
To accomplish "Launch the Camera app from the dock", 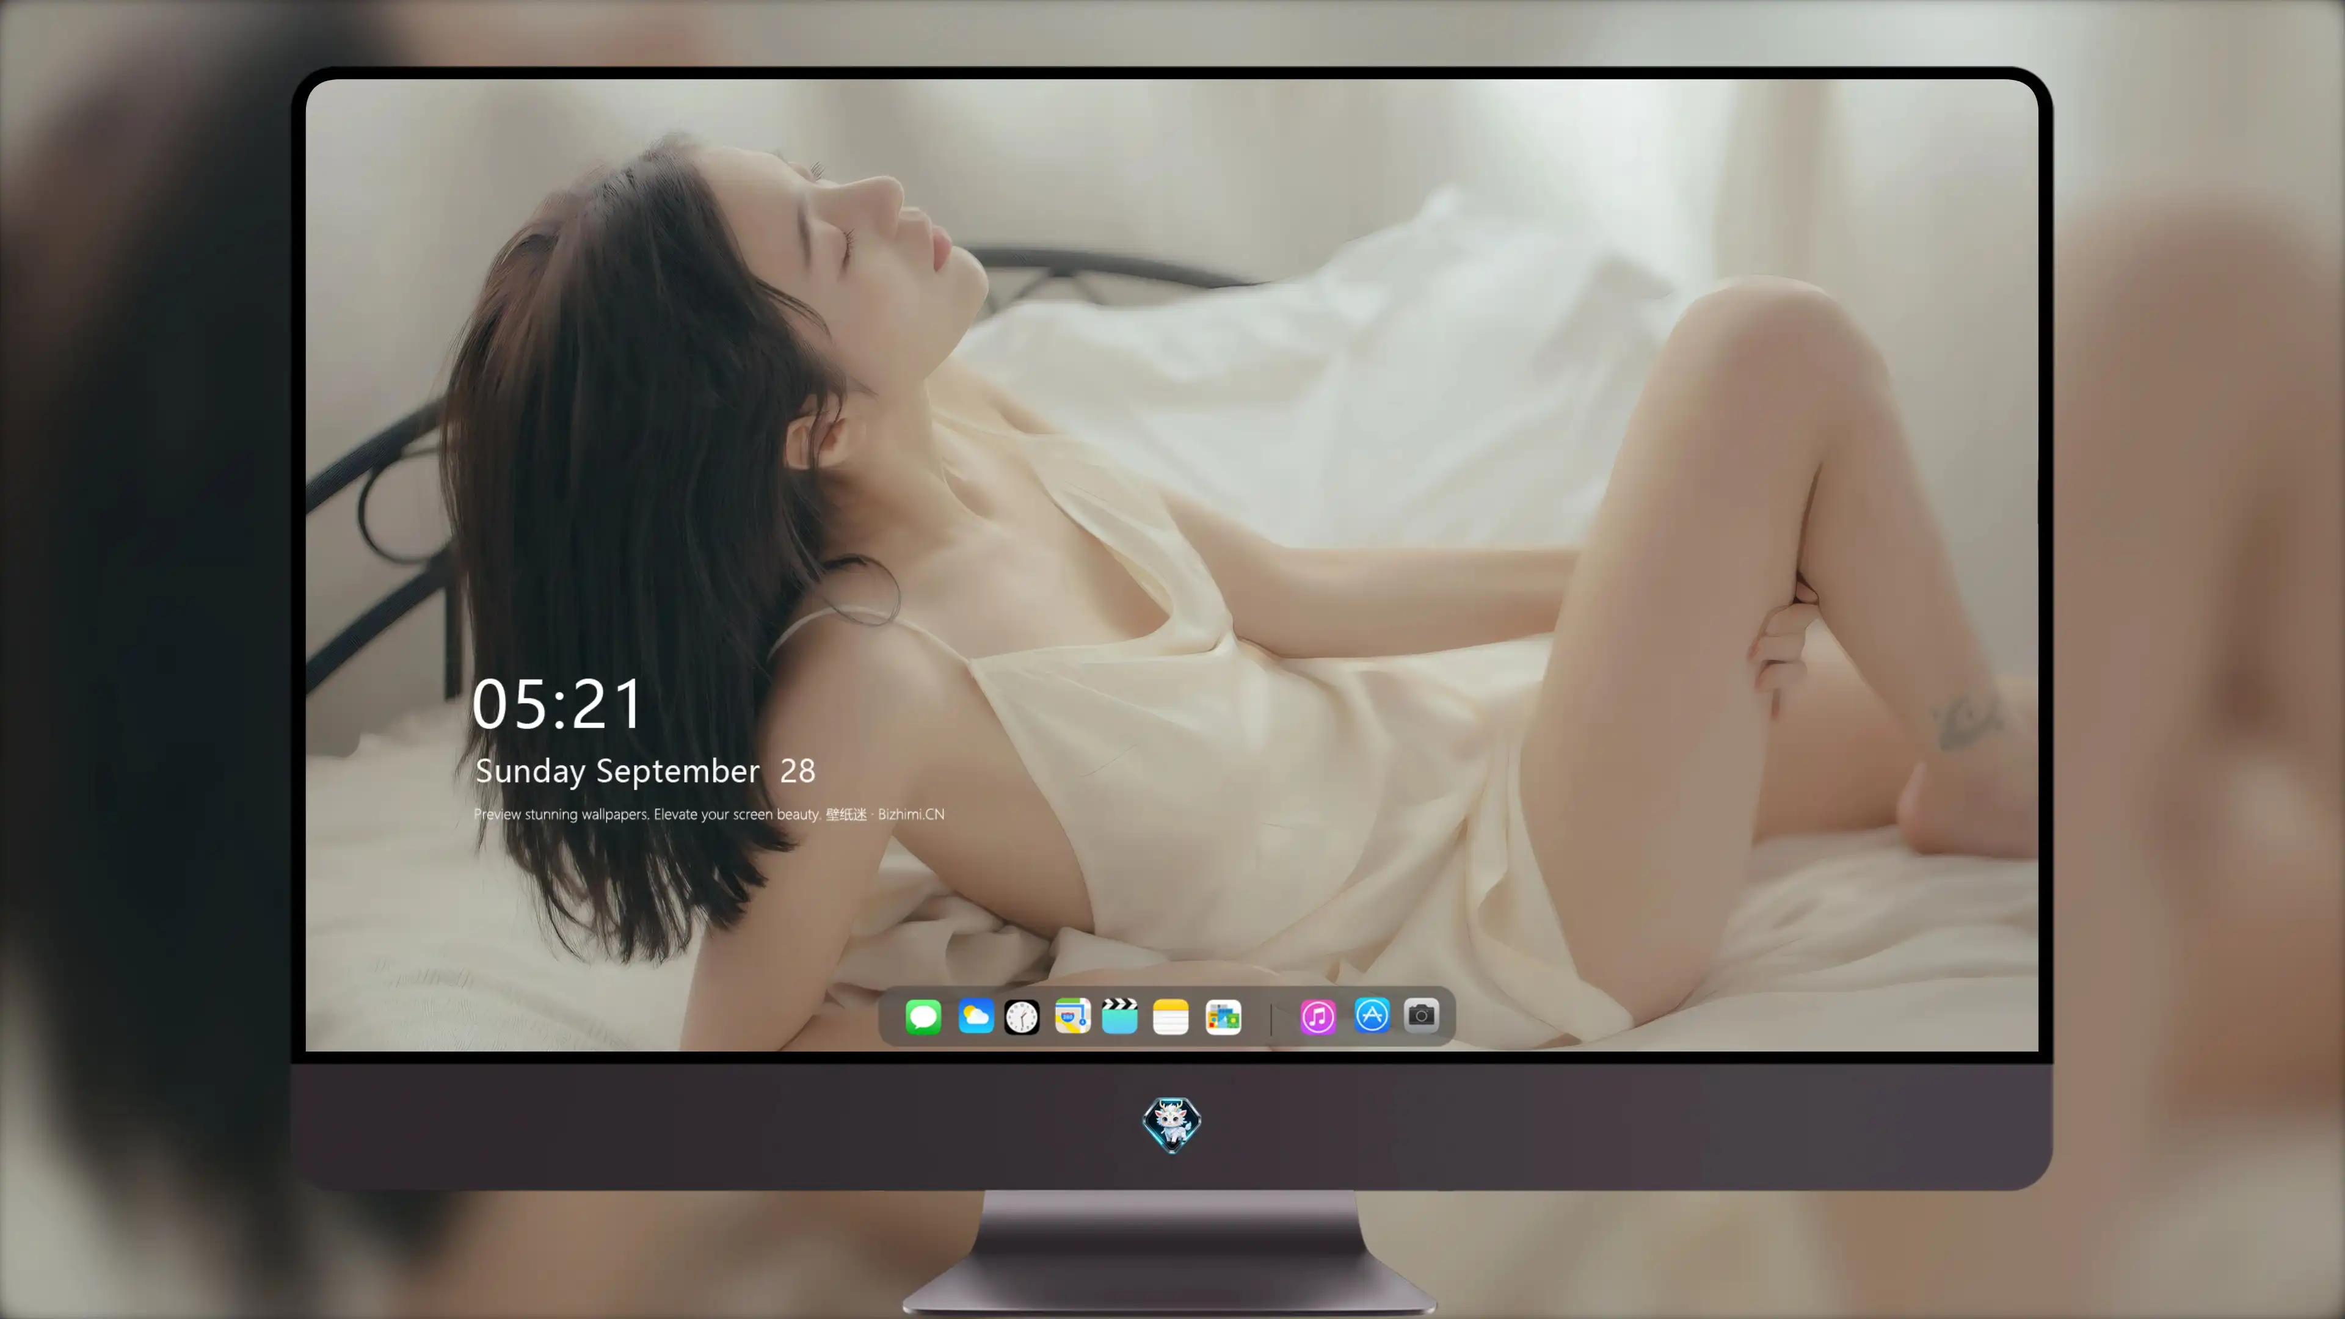I will (x=1421, y=1015).
